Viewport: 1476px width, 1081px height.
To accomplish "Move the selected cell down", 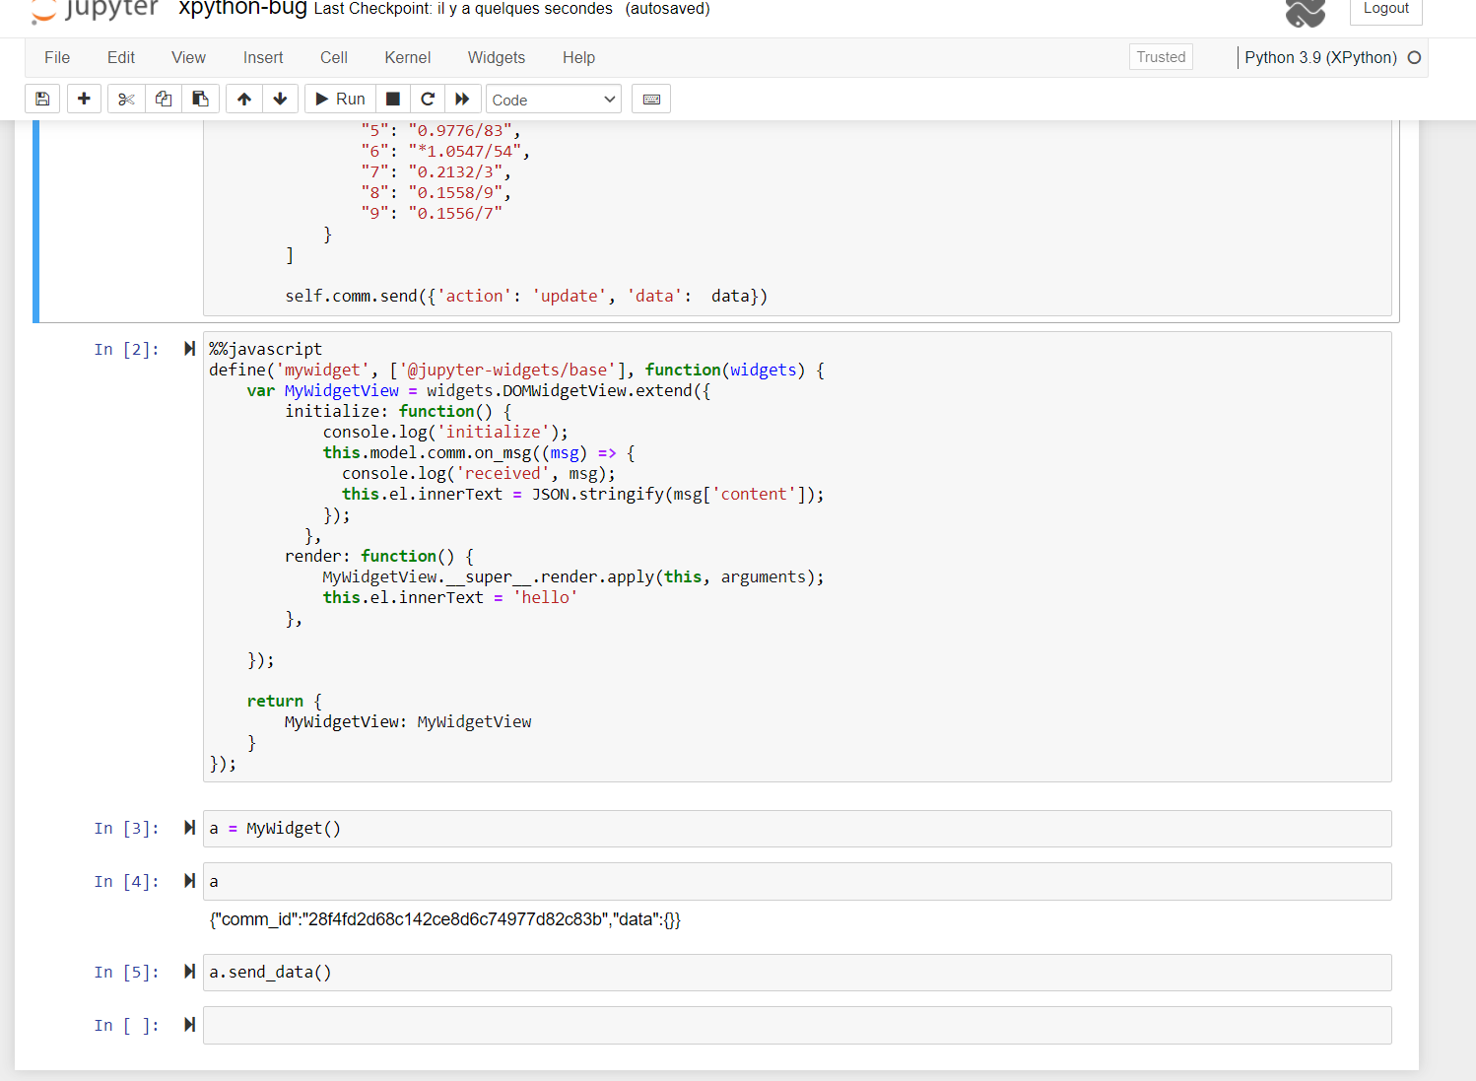I will point(280,99).
